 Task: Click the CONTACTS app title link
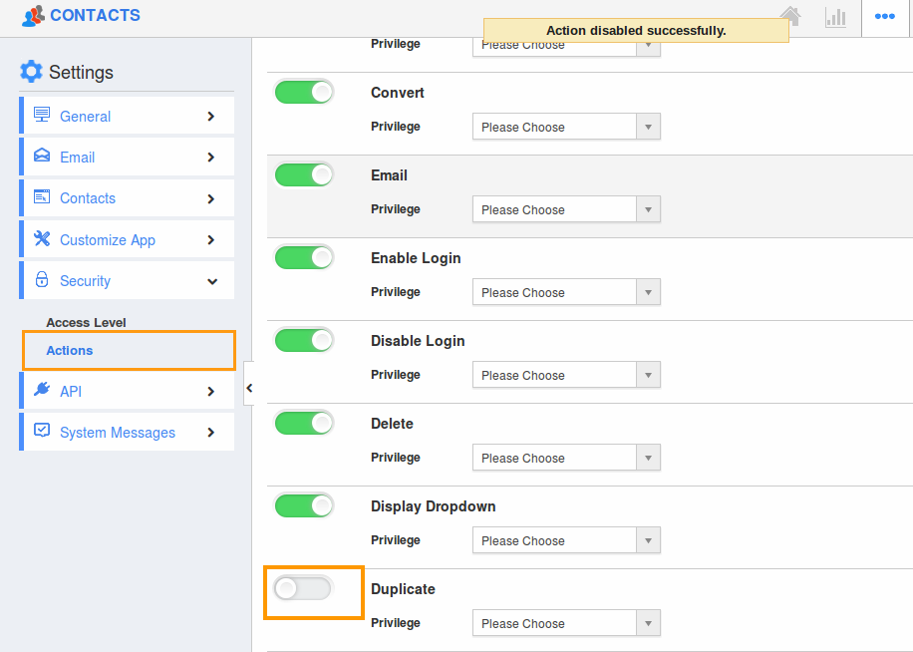[95, 15]
